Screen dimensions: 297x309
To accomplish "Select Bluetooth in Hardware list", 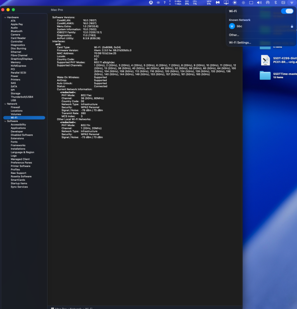I will click(16, 31).
